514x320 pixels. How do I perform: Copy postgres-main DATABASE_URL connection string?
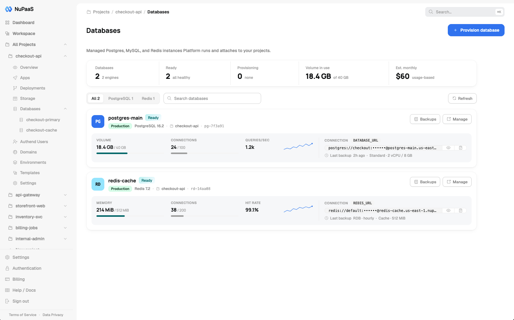[461, 148]
